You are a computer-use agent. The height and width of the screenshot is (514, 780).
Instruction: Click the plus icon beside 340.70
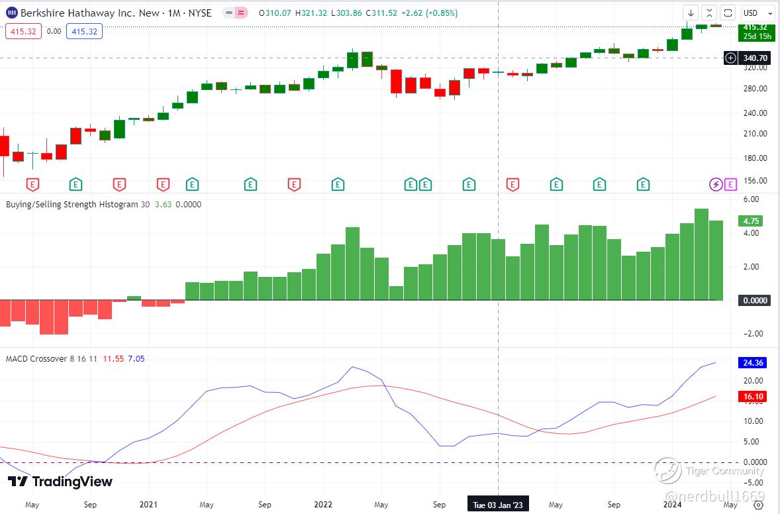730,58
